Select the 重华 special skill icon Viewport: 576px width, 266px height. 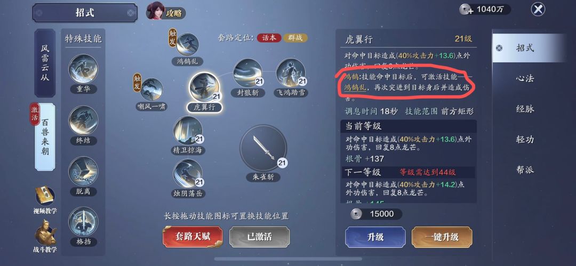click(83, 69)
